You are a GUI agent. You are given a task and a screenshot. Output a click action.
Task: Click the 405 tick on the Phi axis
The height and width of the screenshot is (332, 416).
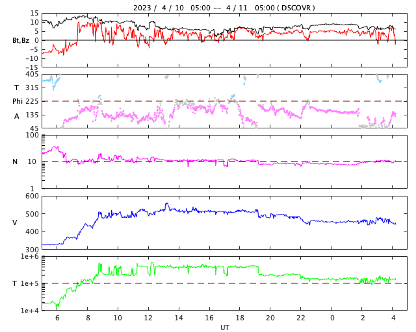click(32, 75)
